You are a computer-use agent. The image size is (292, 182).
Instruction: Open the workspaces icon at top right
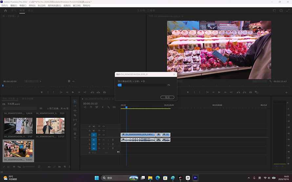pos(274,10)
